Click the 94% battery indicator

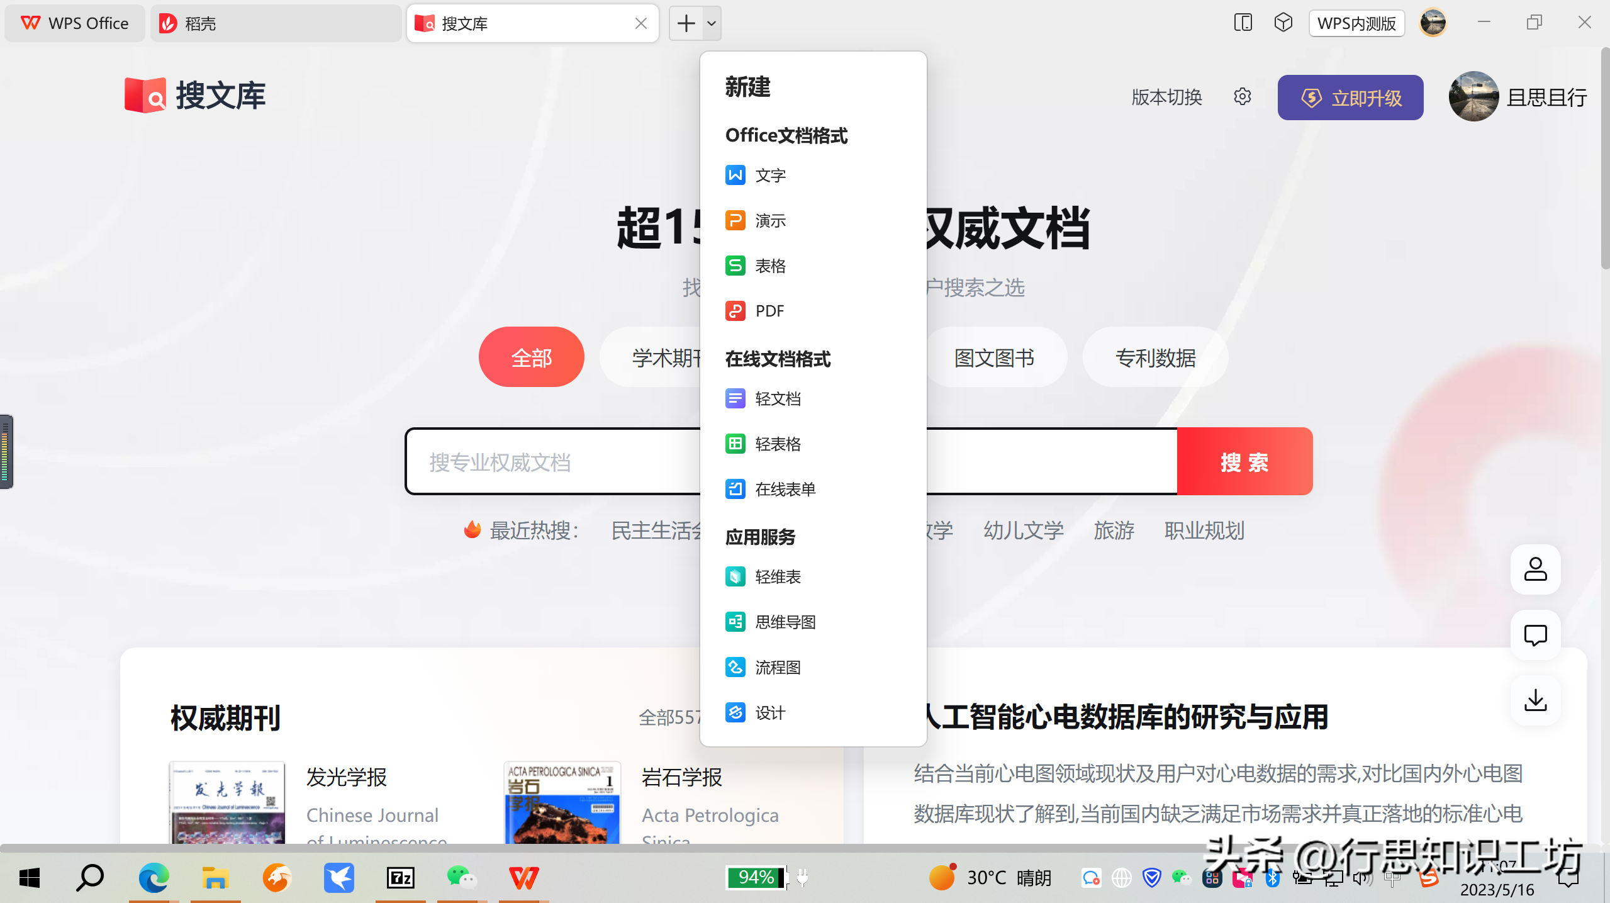(x=758, y=877)
